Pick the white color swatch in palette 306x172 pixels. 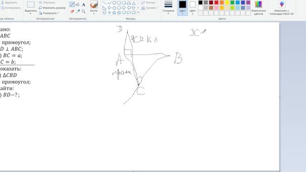click(x=200, y=8)
